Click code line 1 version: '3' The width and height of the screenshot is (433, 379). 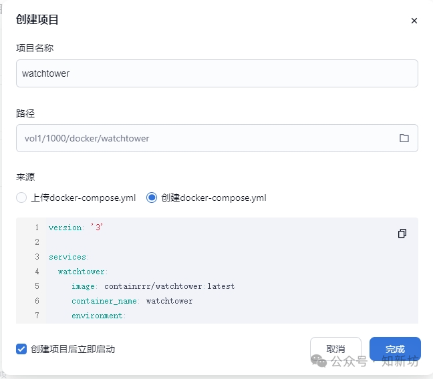(x=76, y=228)
